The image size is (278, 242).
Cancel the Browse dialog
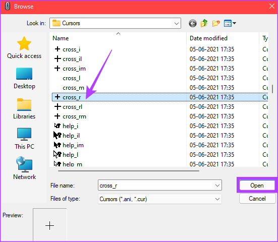[x=257, y=199]
